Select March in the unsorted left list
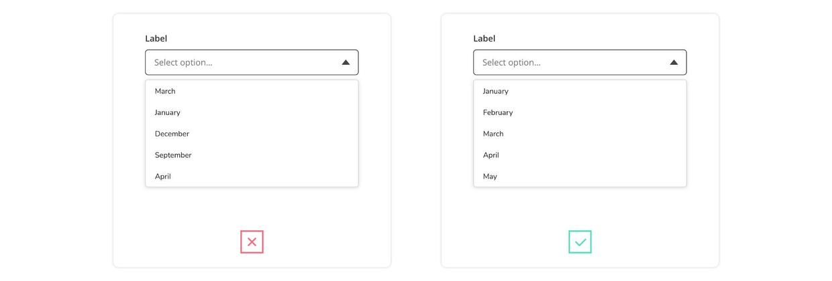This screenshot has width=832, height=281. click(165, 91)
